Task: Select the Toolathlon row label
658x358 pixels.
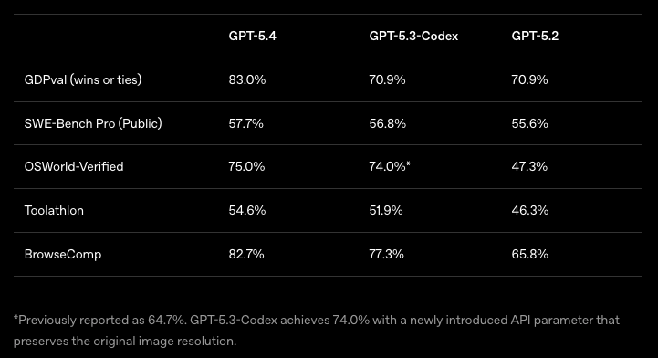Action: (x=54, y=210)
